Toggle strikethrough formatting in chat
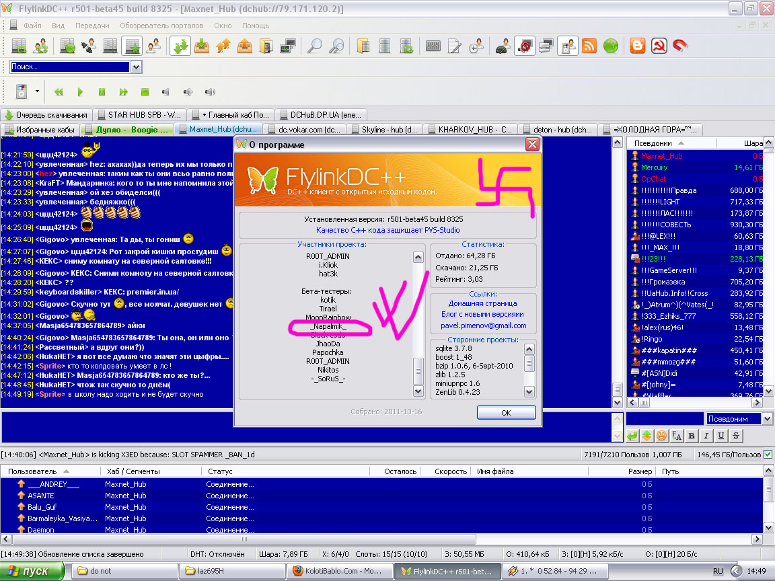Screen dimensions: 775x581 [x=736, y=436]
